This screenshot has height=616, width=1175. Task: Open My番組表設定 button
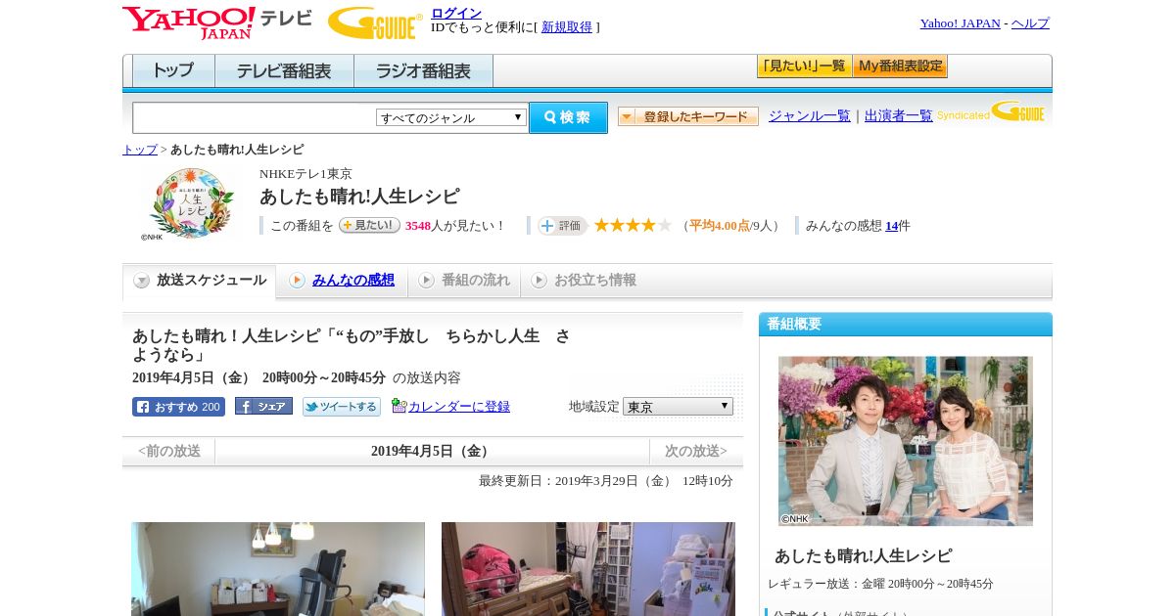900,66
